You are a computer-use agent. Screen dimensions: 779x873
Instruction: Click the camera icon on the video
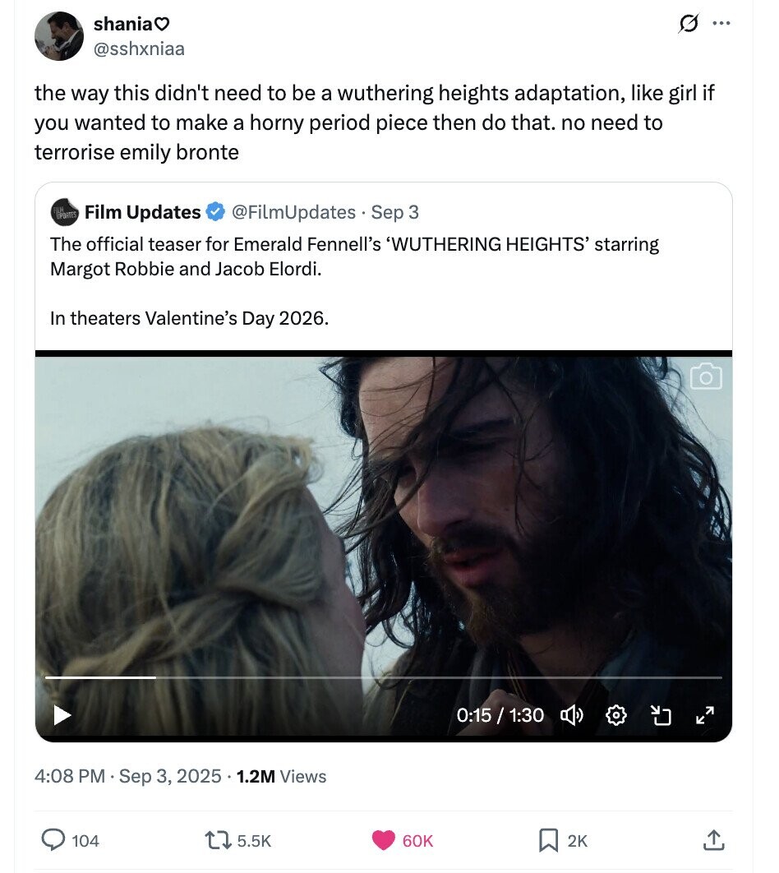(x=706, y=377)
